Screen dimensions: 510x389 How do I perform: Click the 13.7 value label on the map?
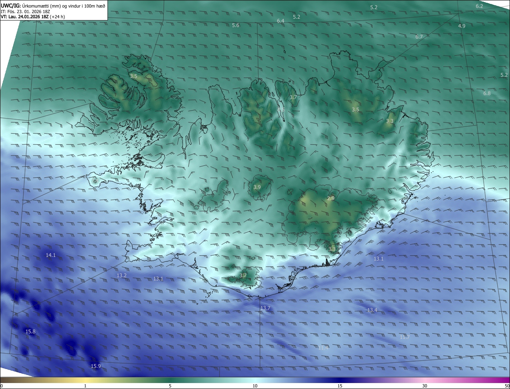tap(265, 308)
